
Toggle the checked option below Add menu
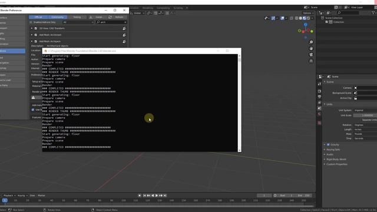[33, 110]
